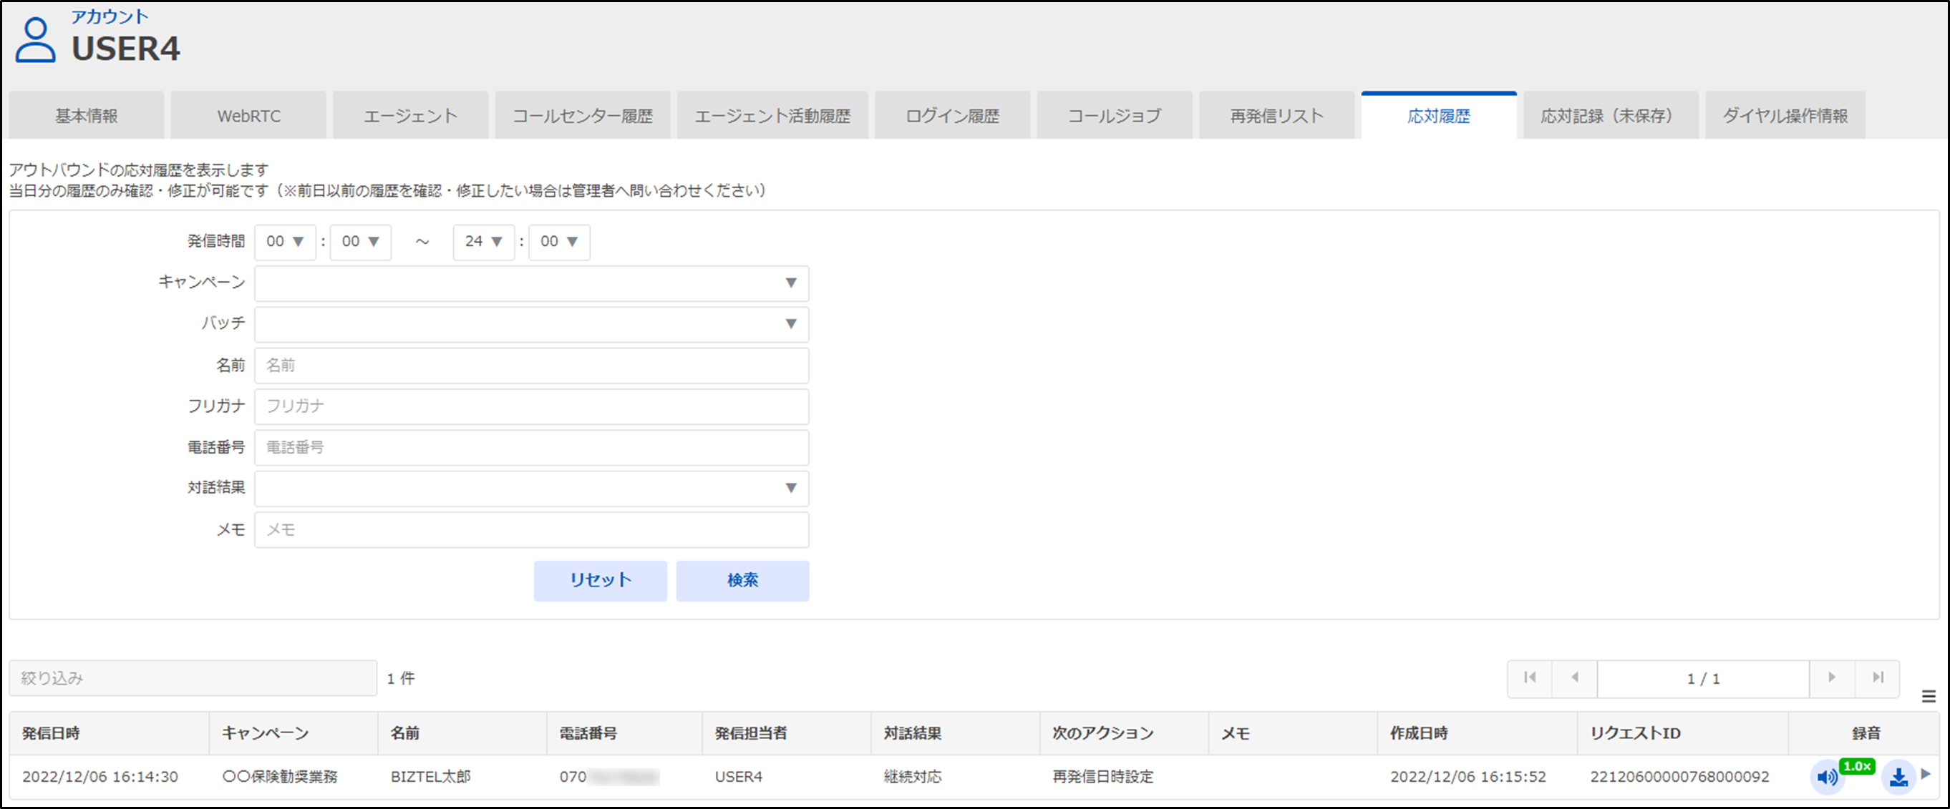Open the 再発信リスト tab
Screen dimensions: 1950x809
pyautogui.click(x=1276, y=116)
